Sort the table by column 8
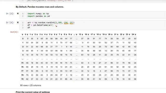166x93 pixels. tap(66, 34)
